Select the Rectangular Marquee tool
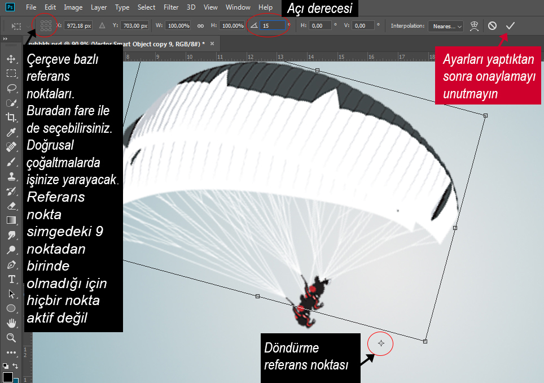This screenshot has height=383, width=544. point(11,73)
